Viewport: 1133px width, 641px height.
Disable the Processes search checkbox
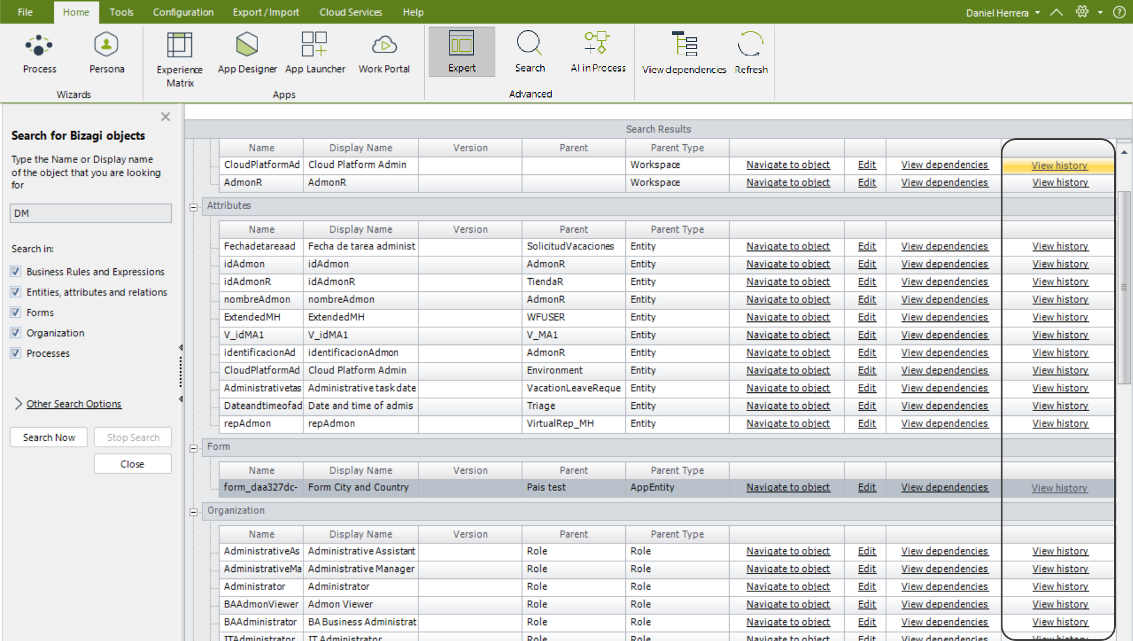pyautogui.click(x=16, y=353)
